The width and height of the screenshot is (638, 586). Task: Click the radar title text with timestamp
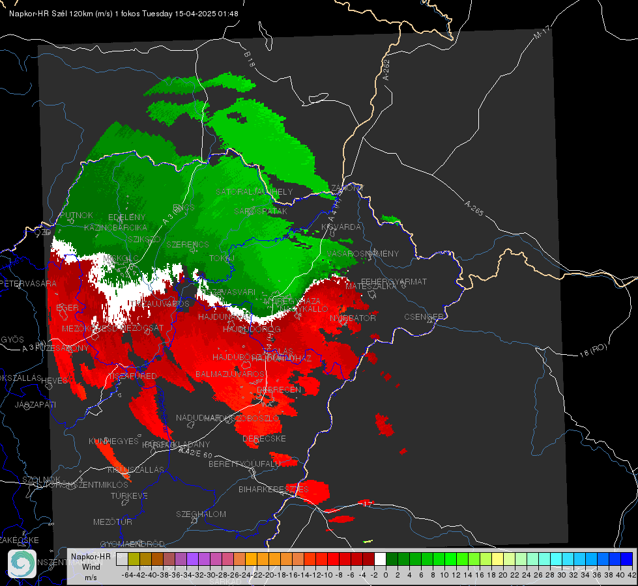tap(124, 14)
